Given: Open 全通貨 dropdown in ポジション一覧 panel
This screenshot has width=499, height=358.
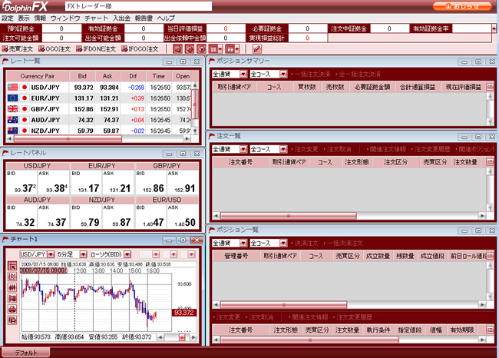Looking at the screenshot, I should [243, 243].
